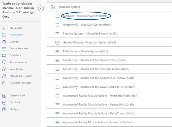Open Lab Activity - Muscles of the Lower Limbs & Pelvis
Image resolution: width=172 pixels, height=127 pixels.
click(x=99, y=87)
